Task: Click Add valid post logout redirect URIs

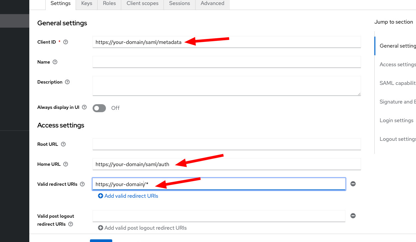Action: pos(143,228)
